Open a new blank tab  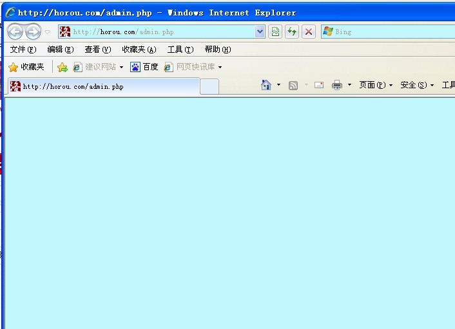[209, 87]
